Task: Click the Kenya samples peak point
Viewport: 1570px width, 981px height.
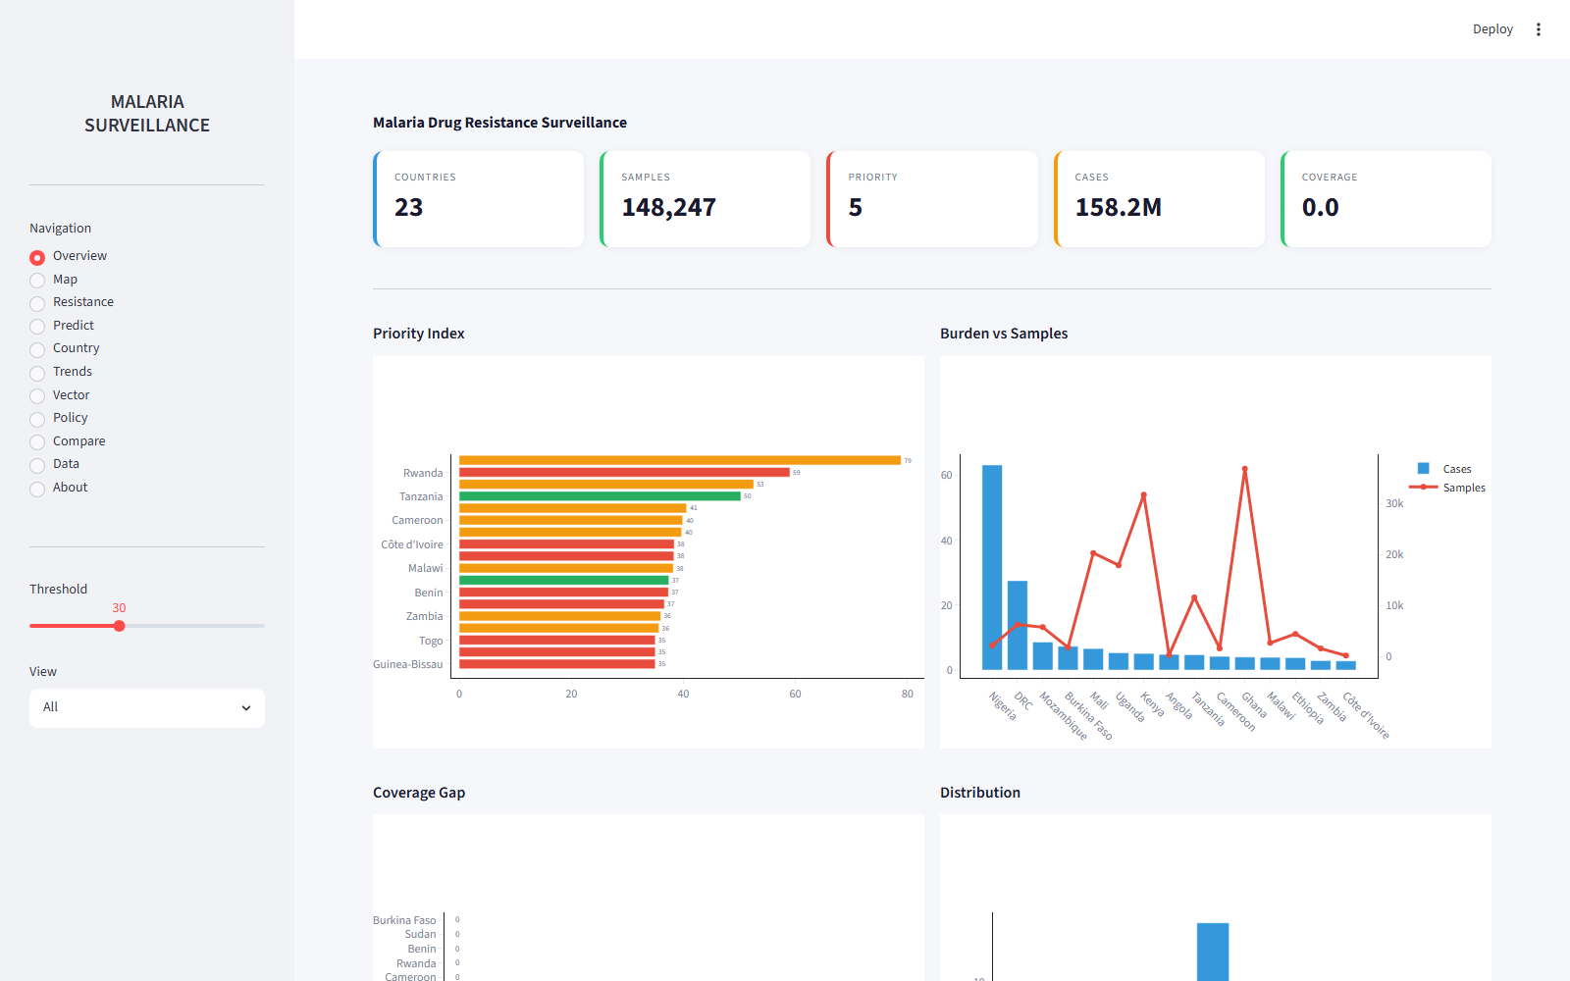Action: 1143,495
